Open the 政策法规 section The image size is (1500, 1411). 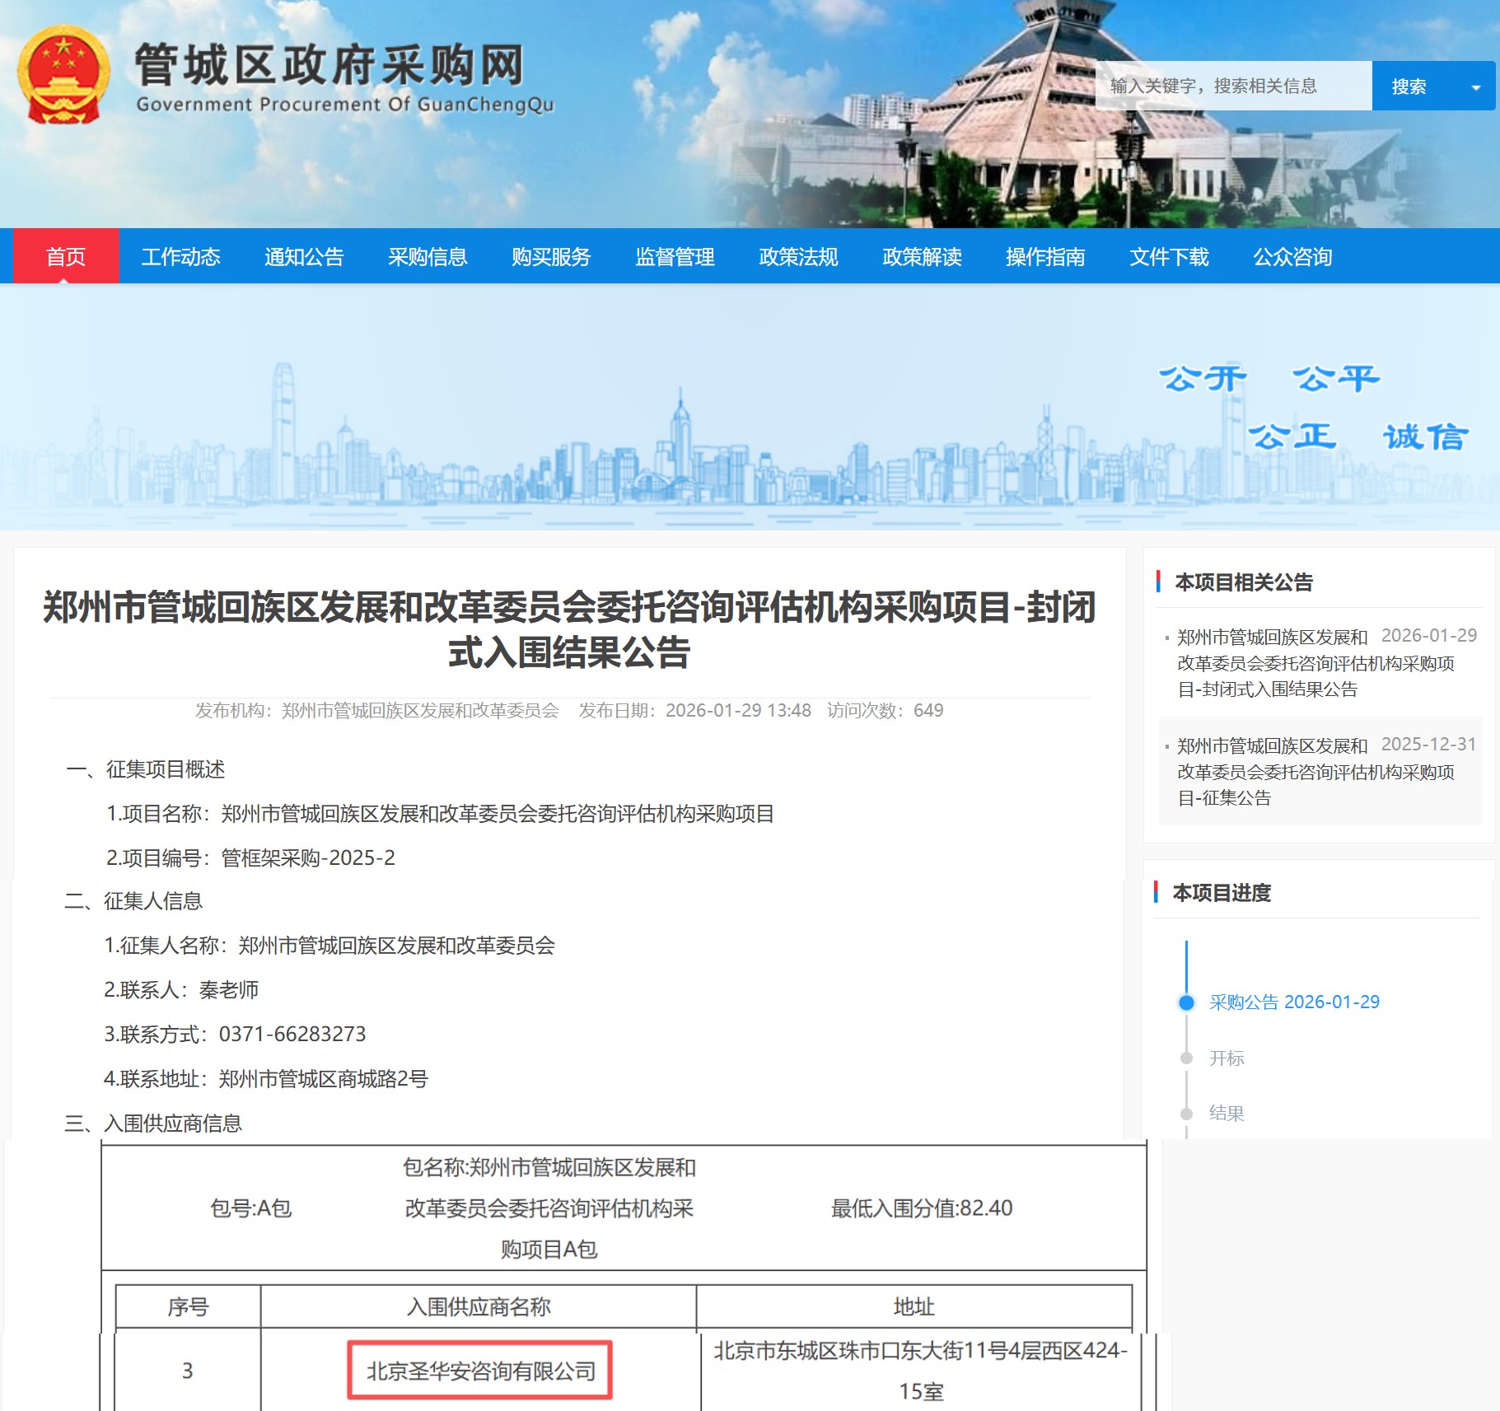(x=797, y=256)
